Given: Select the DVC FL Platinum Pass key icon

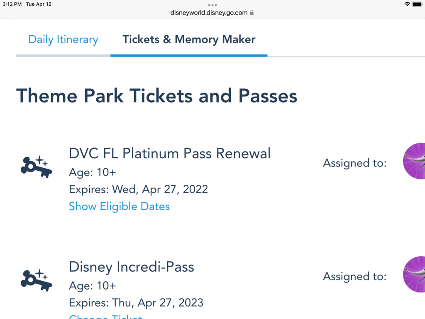Looking at the screenshot, I should point(37,166).
